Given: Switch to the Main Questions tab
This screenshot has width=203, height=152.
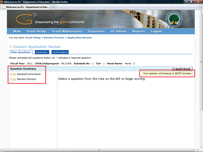Looking at the screenshot, I should (21, 52).
